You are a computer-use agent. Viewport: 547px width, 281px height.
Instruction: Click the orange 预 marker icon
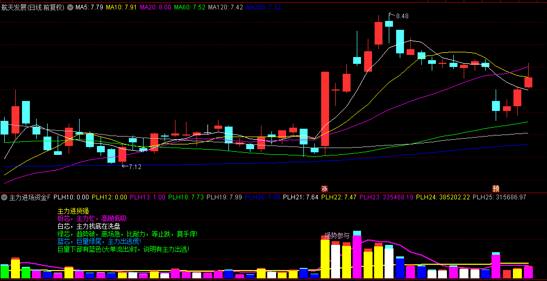(496, 188)
